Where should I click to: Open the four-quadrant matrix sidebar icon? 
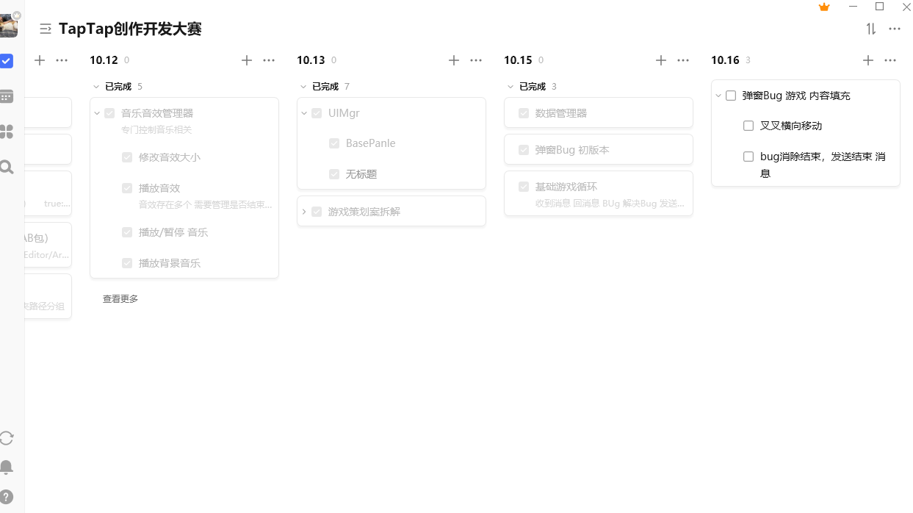(x=7, y=132)
